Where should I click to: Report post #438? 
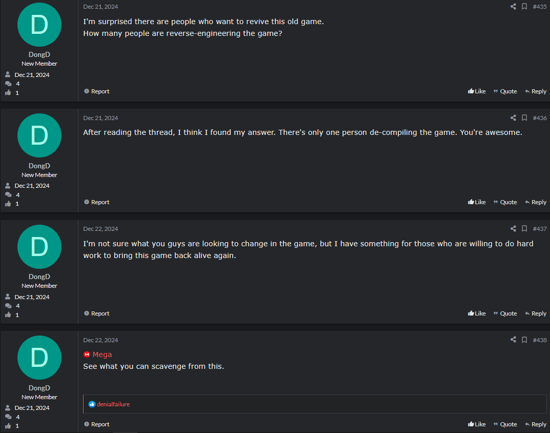[x=97, y=424]
